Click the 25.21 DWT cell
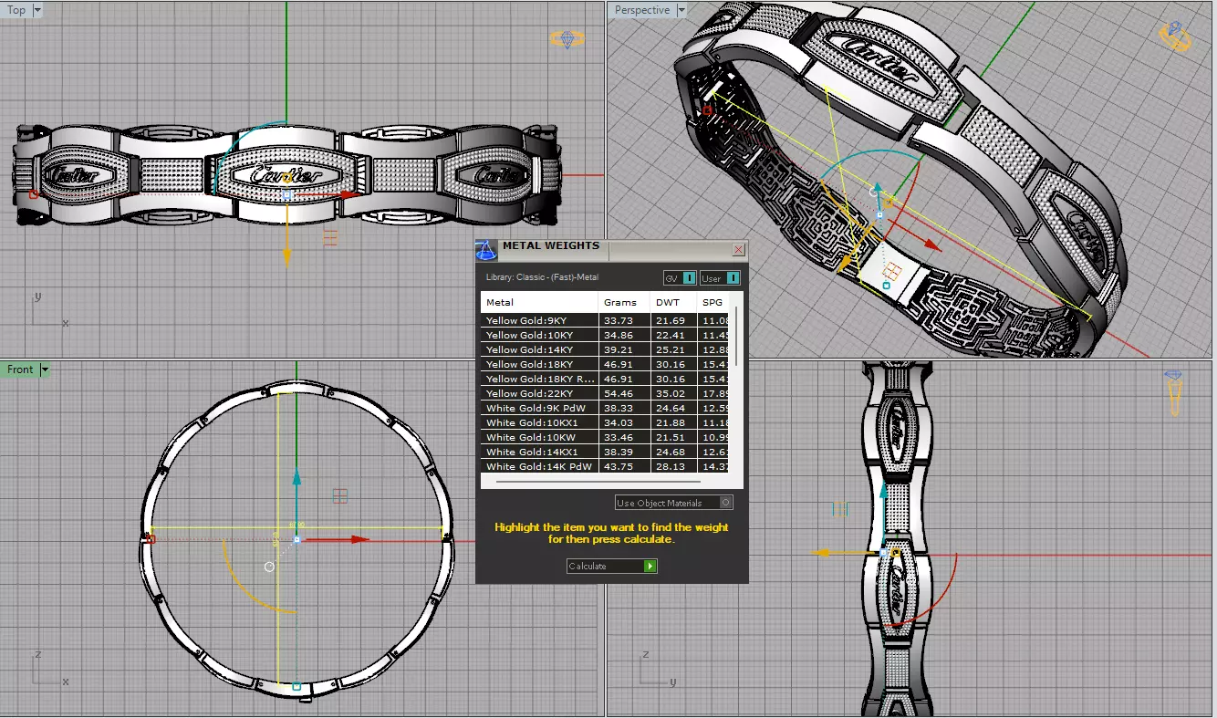This screenshot has width=1217, height=718. 673,349
